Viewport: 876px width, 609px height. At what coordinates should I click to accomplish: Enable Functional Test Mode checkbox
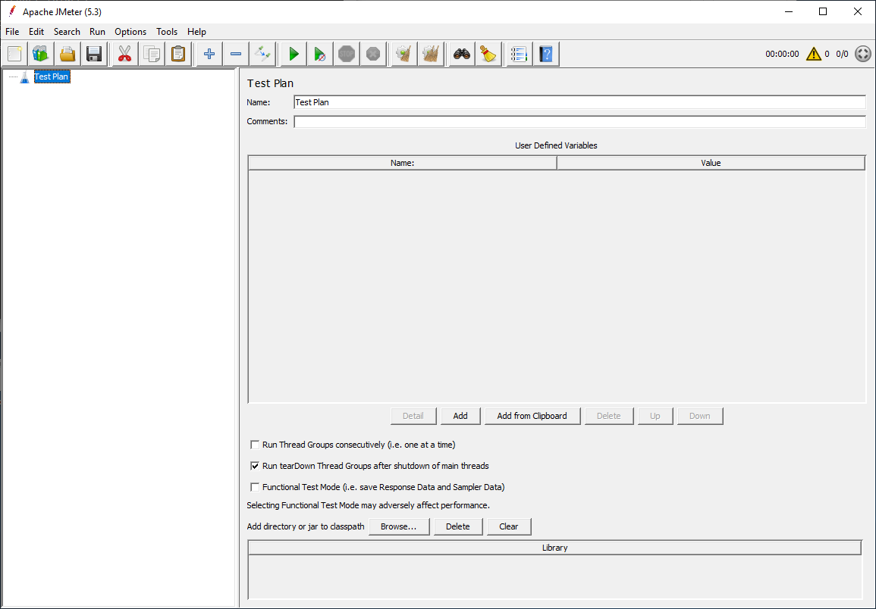pos(255,487)
